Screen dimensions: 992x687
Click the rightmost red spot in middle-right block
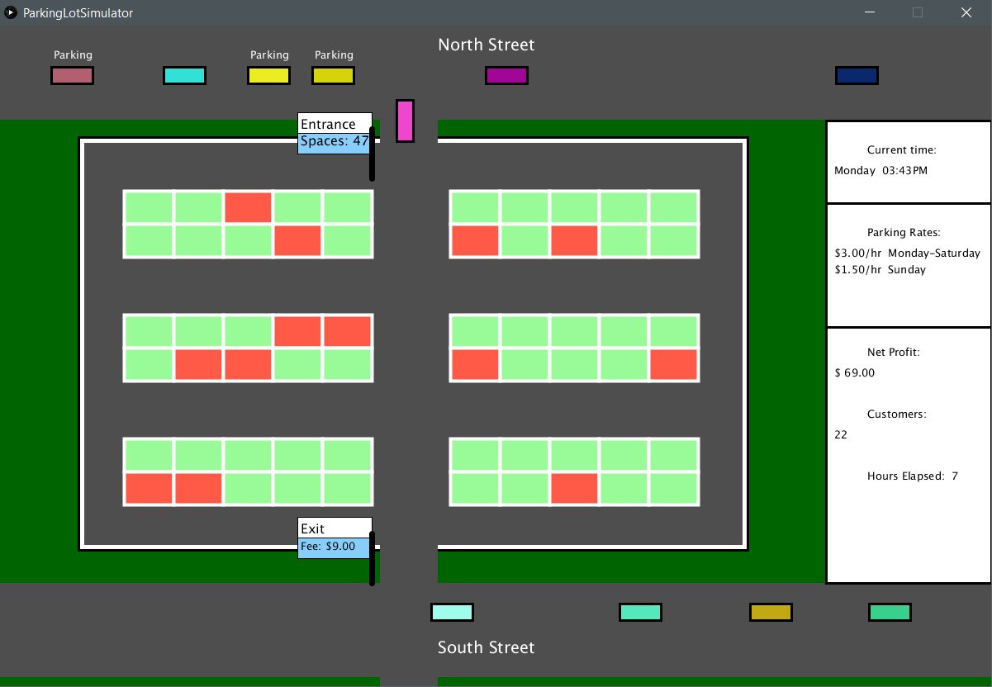pos(673,364)
